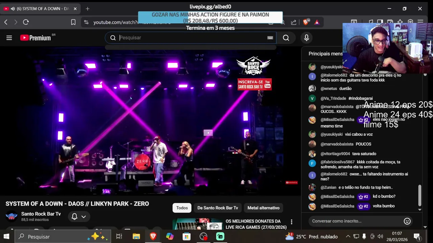Open options menu for OS MELHORES DONATES video
Screen dimensions: 433x243
(x=291, y=222)
